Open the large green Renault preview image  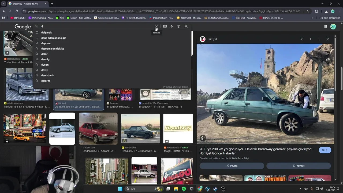(x=265, y=94)
